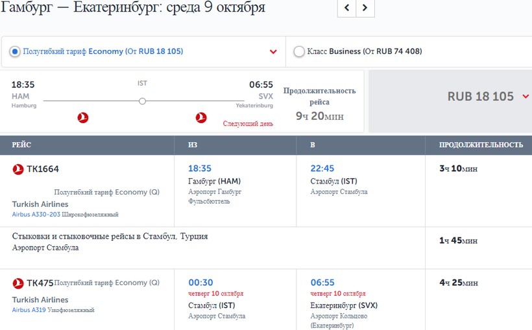
Task: Expand Economy fare options chevron
Action: point(273,52)
